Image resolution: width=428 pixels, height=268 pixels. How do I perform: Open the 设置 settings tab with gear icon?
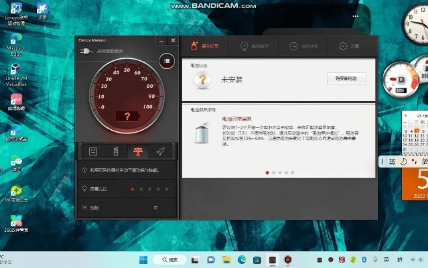[349, 46]
